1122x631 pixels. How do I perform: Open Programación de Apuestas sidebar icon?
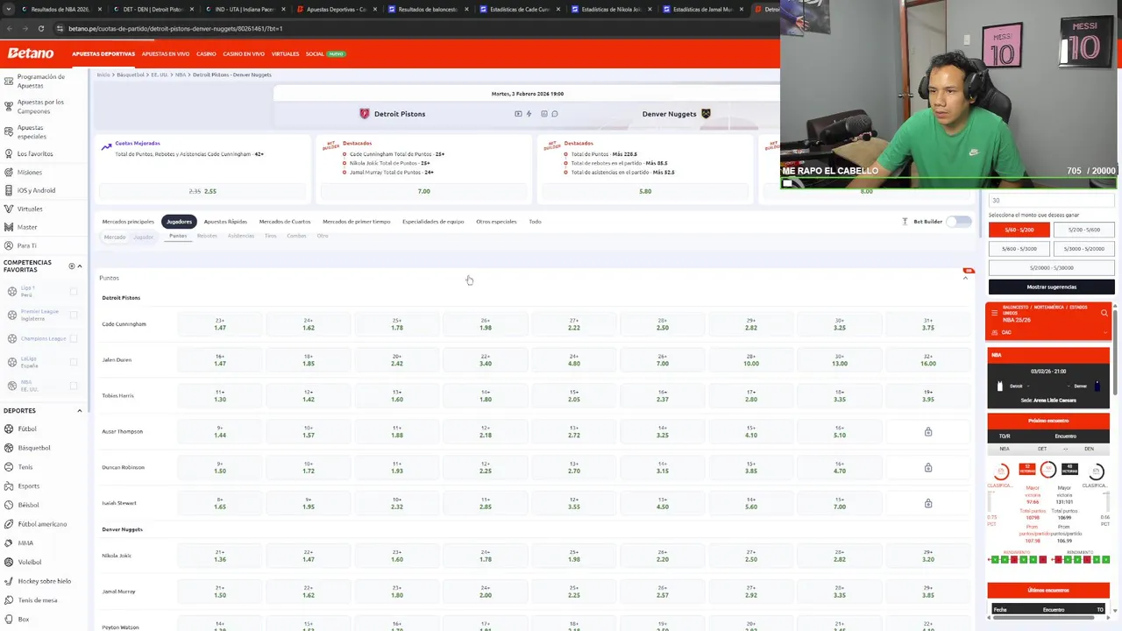9,81
